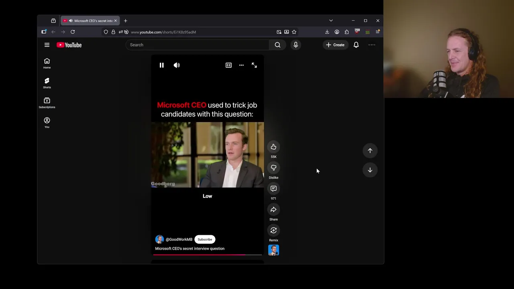Open Shorts in the YouTube sidebar

pyautogui.click(x=47, y=83)
